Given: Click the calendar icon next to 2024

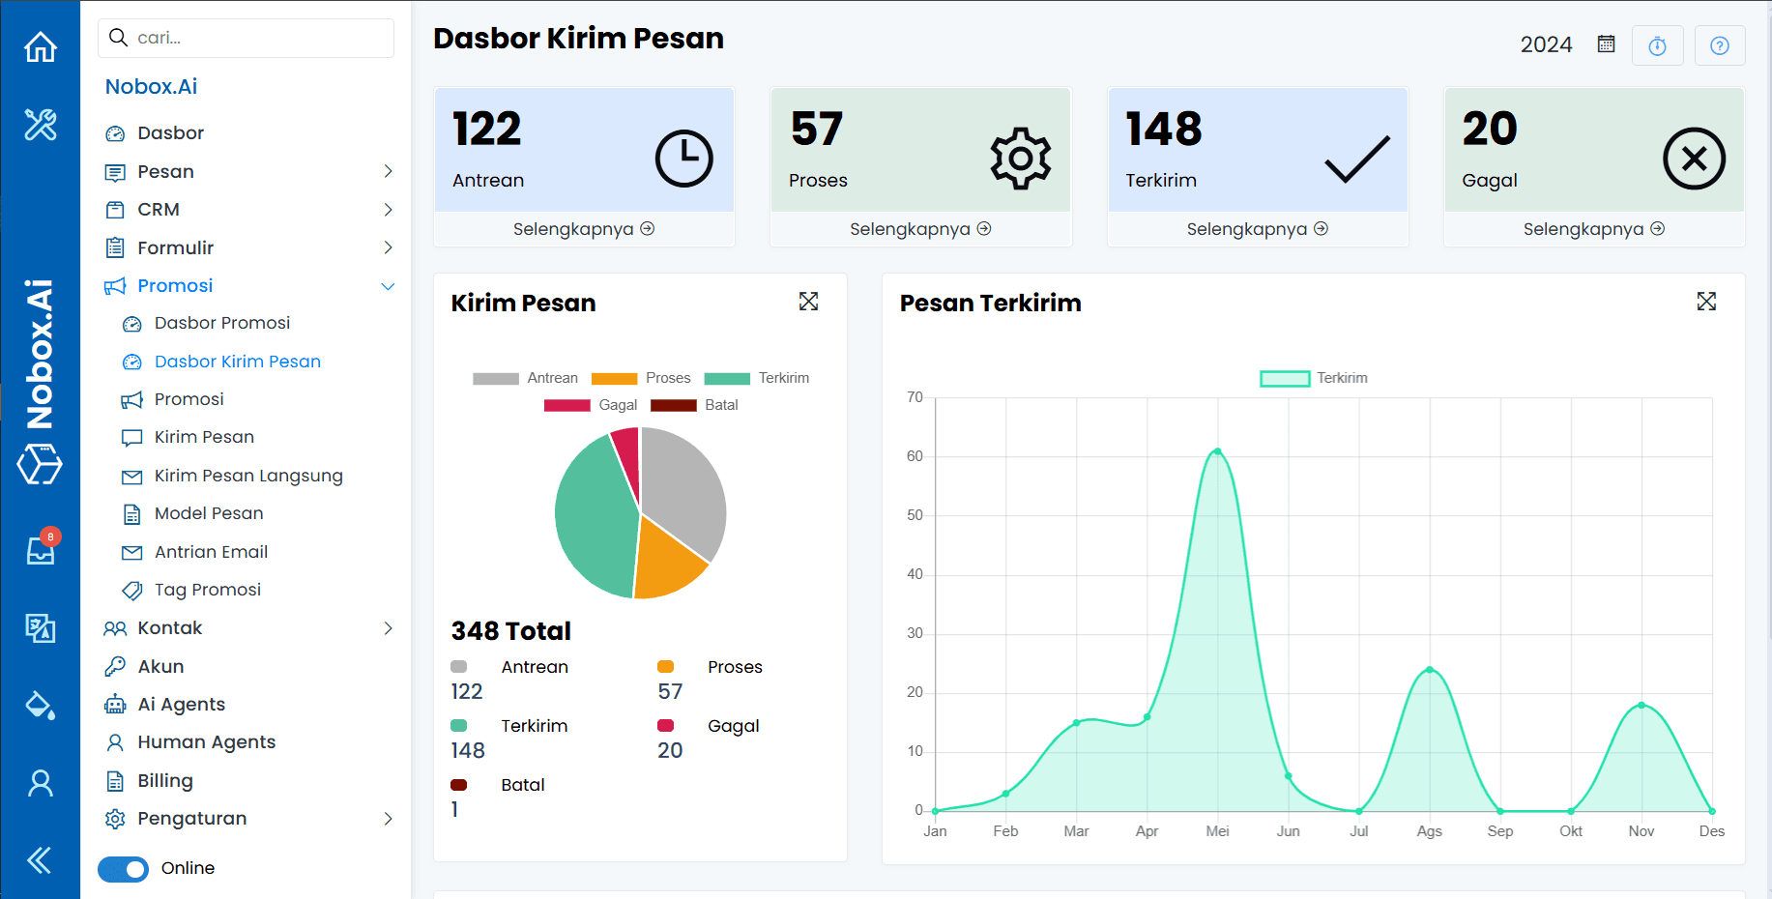Looking at the screenshot, I should [1606, 43].
